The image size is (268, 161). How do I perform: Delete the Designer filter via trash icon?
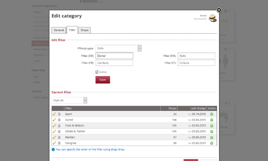click(59, 143)
